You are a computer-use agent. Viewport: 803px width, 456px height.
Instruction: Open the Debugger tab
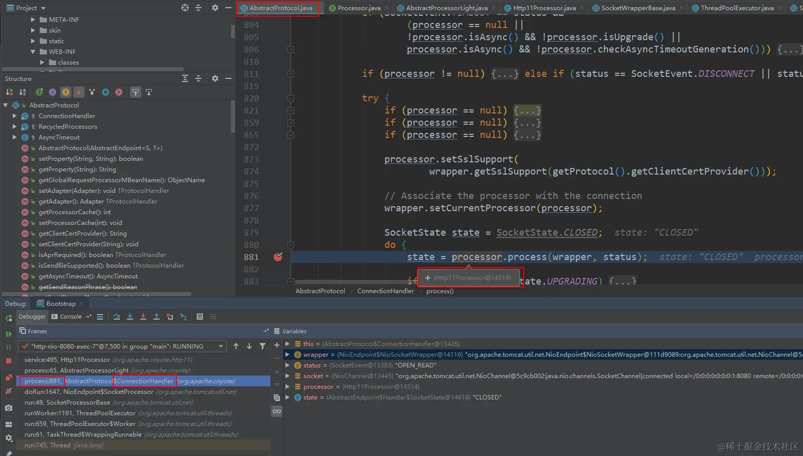[x=32, y=317]
